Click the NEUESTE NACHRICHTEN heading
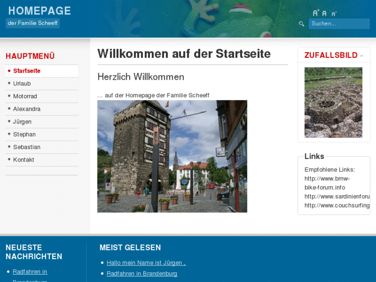376x282 pixels. coord(34,252)
